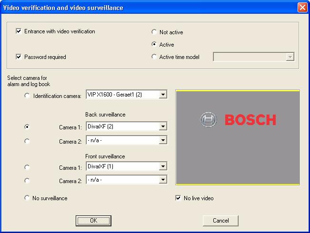Click the OK button
The height and width of the screenshot is (233, 310).
pos(93,221)
